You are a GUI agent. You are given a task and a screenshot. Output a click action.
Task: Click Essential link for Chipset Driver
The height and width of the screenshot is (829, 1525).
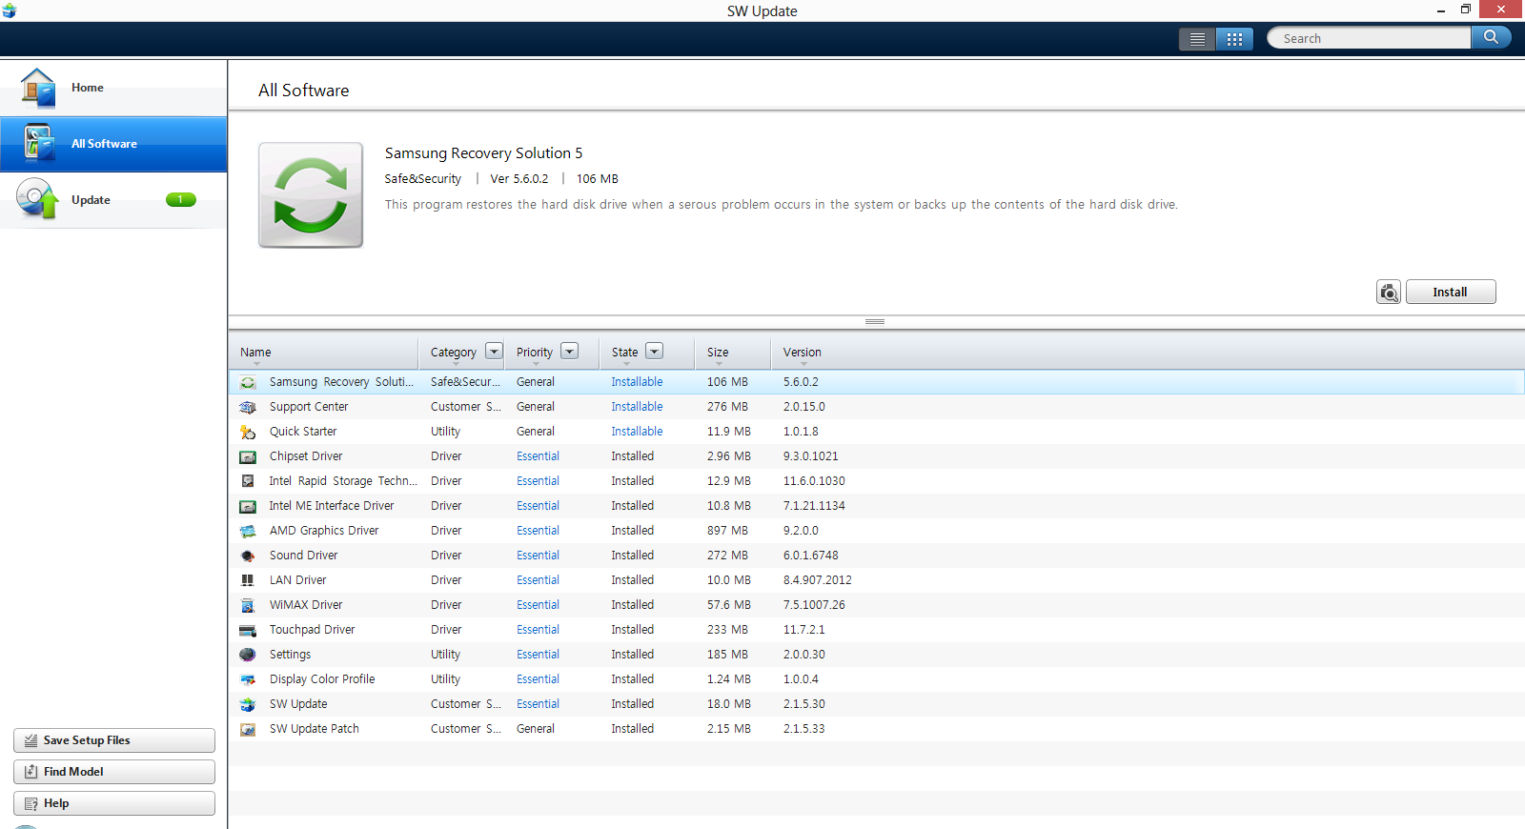pos(538,456)
